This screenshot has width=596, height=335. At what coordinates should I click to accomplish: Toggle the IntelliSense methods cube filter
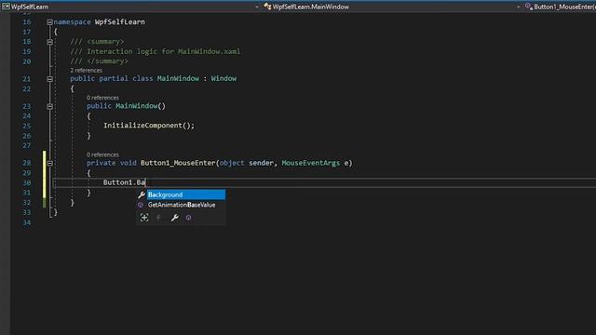coord(188,218)
